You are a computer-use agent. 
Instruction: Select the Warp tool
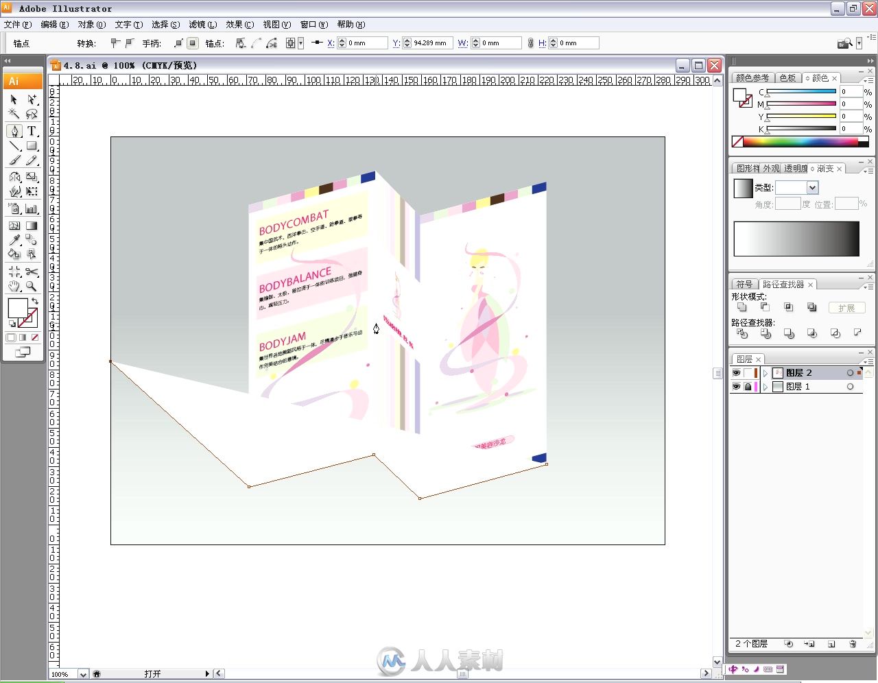(x=14, y=191)
